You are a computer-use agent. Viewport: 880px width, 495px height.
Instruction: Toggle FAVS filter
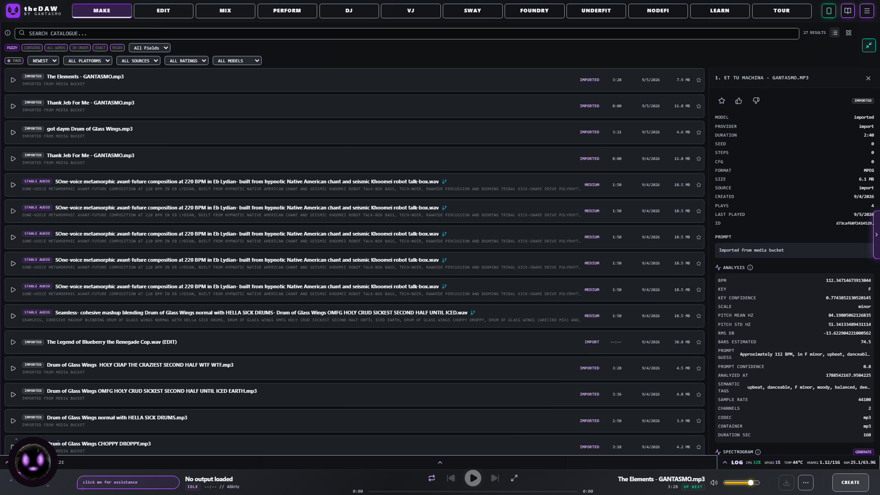pos(14,60)
